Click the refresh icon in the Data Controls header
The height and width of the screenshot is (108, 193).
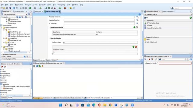pyautogui.click(x=24, y=57)
